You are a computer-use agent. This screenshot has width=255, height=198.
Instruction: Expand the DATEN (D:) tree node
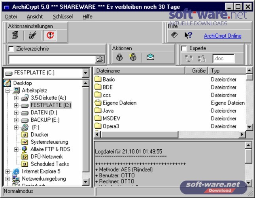coord(16,113)
